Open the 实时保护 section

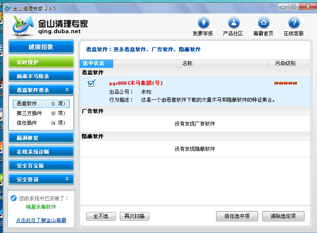point(41,62)
